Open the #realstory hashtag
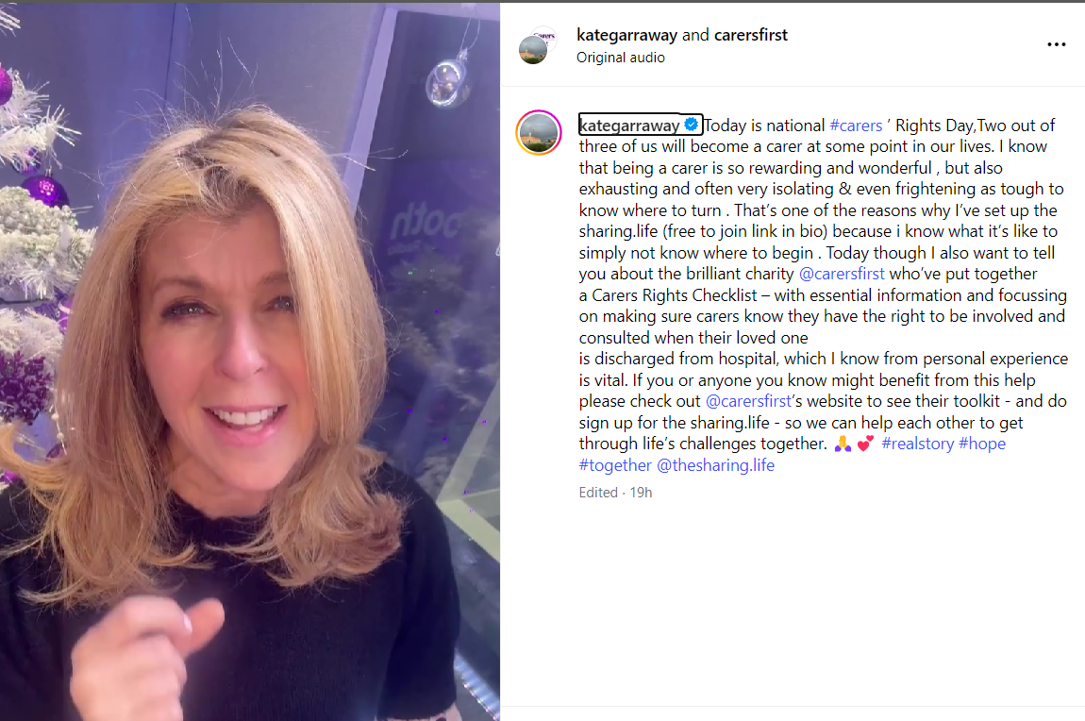This screenshot has height=721, width=1085. 918,444
